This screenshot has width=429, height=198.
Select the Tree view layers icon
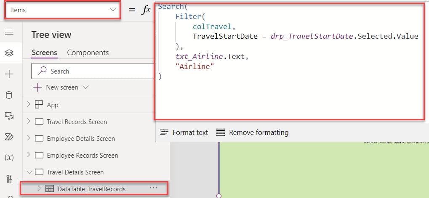pos(9,53)
